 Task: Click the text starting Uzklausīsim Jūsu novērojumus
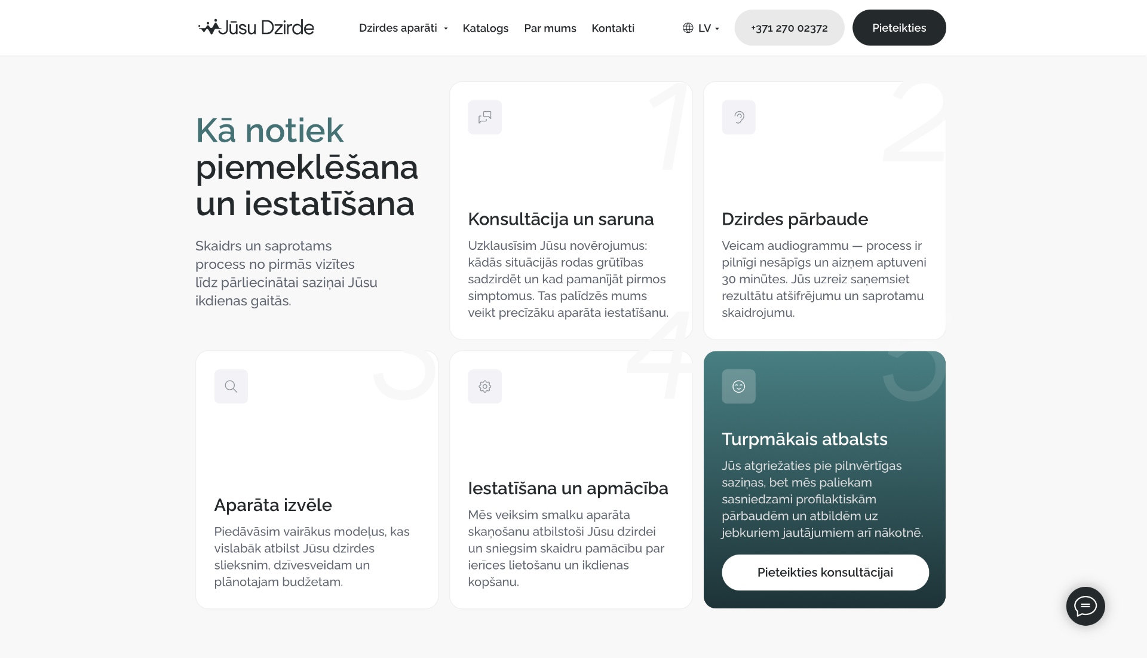pyautogui.click(x=568, y=279)
